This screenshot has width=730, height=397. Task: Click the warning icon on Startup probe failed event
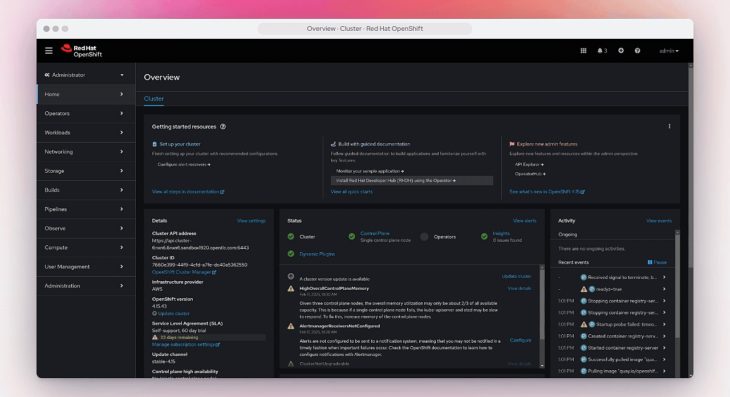click(x=583, y=324)
